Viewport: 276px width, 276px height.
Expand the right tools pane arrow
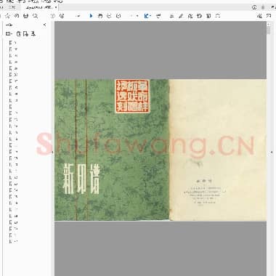[x=272, y=153]
